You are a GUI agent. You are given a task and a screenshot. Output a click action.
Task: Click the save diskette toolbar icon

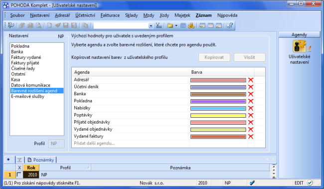(x=66, y=25)
